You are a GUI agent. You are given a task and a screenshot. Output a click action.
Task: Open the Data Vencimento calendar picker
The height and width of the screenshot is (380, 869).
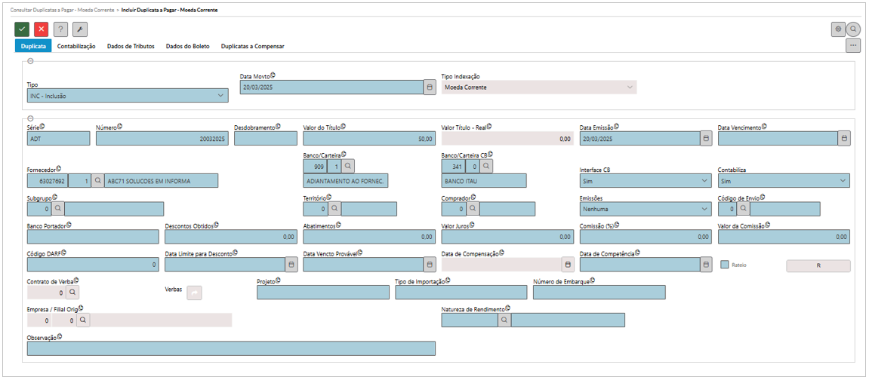pyautogui.click(x=844, y=139)
